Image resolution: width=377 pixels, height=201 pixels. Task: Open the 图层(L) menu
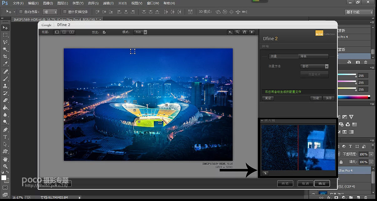point(63,3)
